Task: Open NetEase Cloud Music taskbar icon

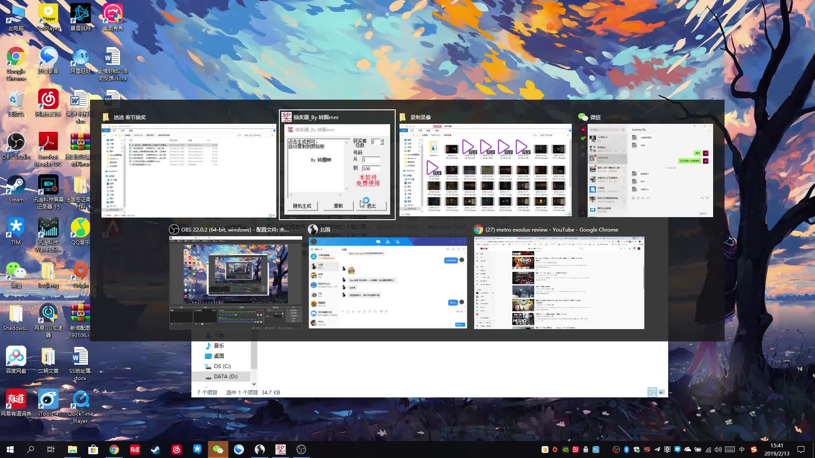Action: click(x=177, y=450)
